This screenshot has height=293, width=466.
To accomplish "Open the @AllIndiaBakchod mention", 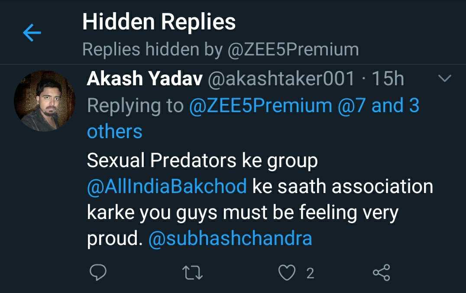I will point(167,187).
